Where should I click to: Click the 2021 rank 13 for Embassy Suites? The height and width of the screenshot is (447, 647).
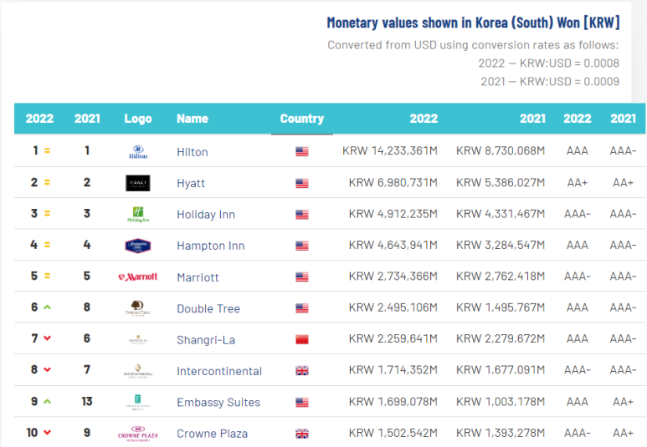coord(87,401)
